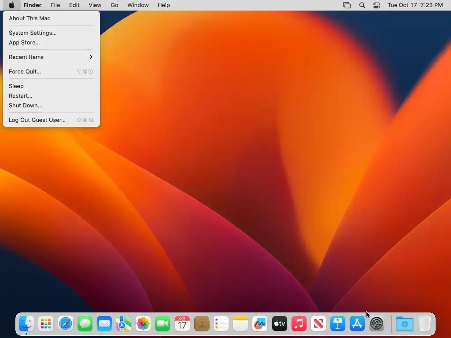Viewport: 451px width, 338px height.
Task: Open the Downloads folder stack
Action: pyautogui.click(x=405, y=323)
